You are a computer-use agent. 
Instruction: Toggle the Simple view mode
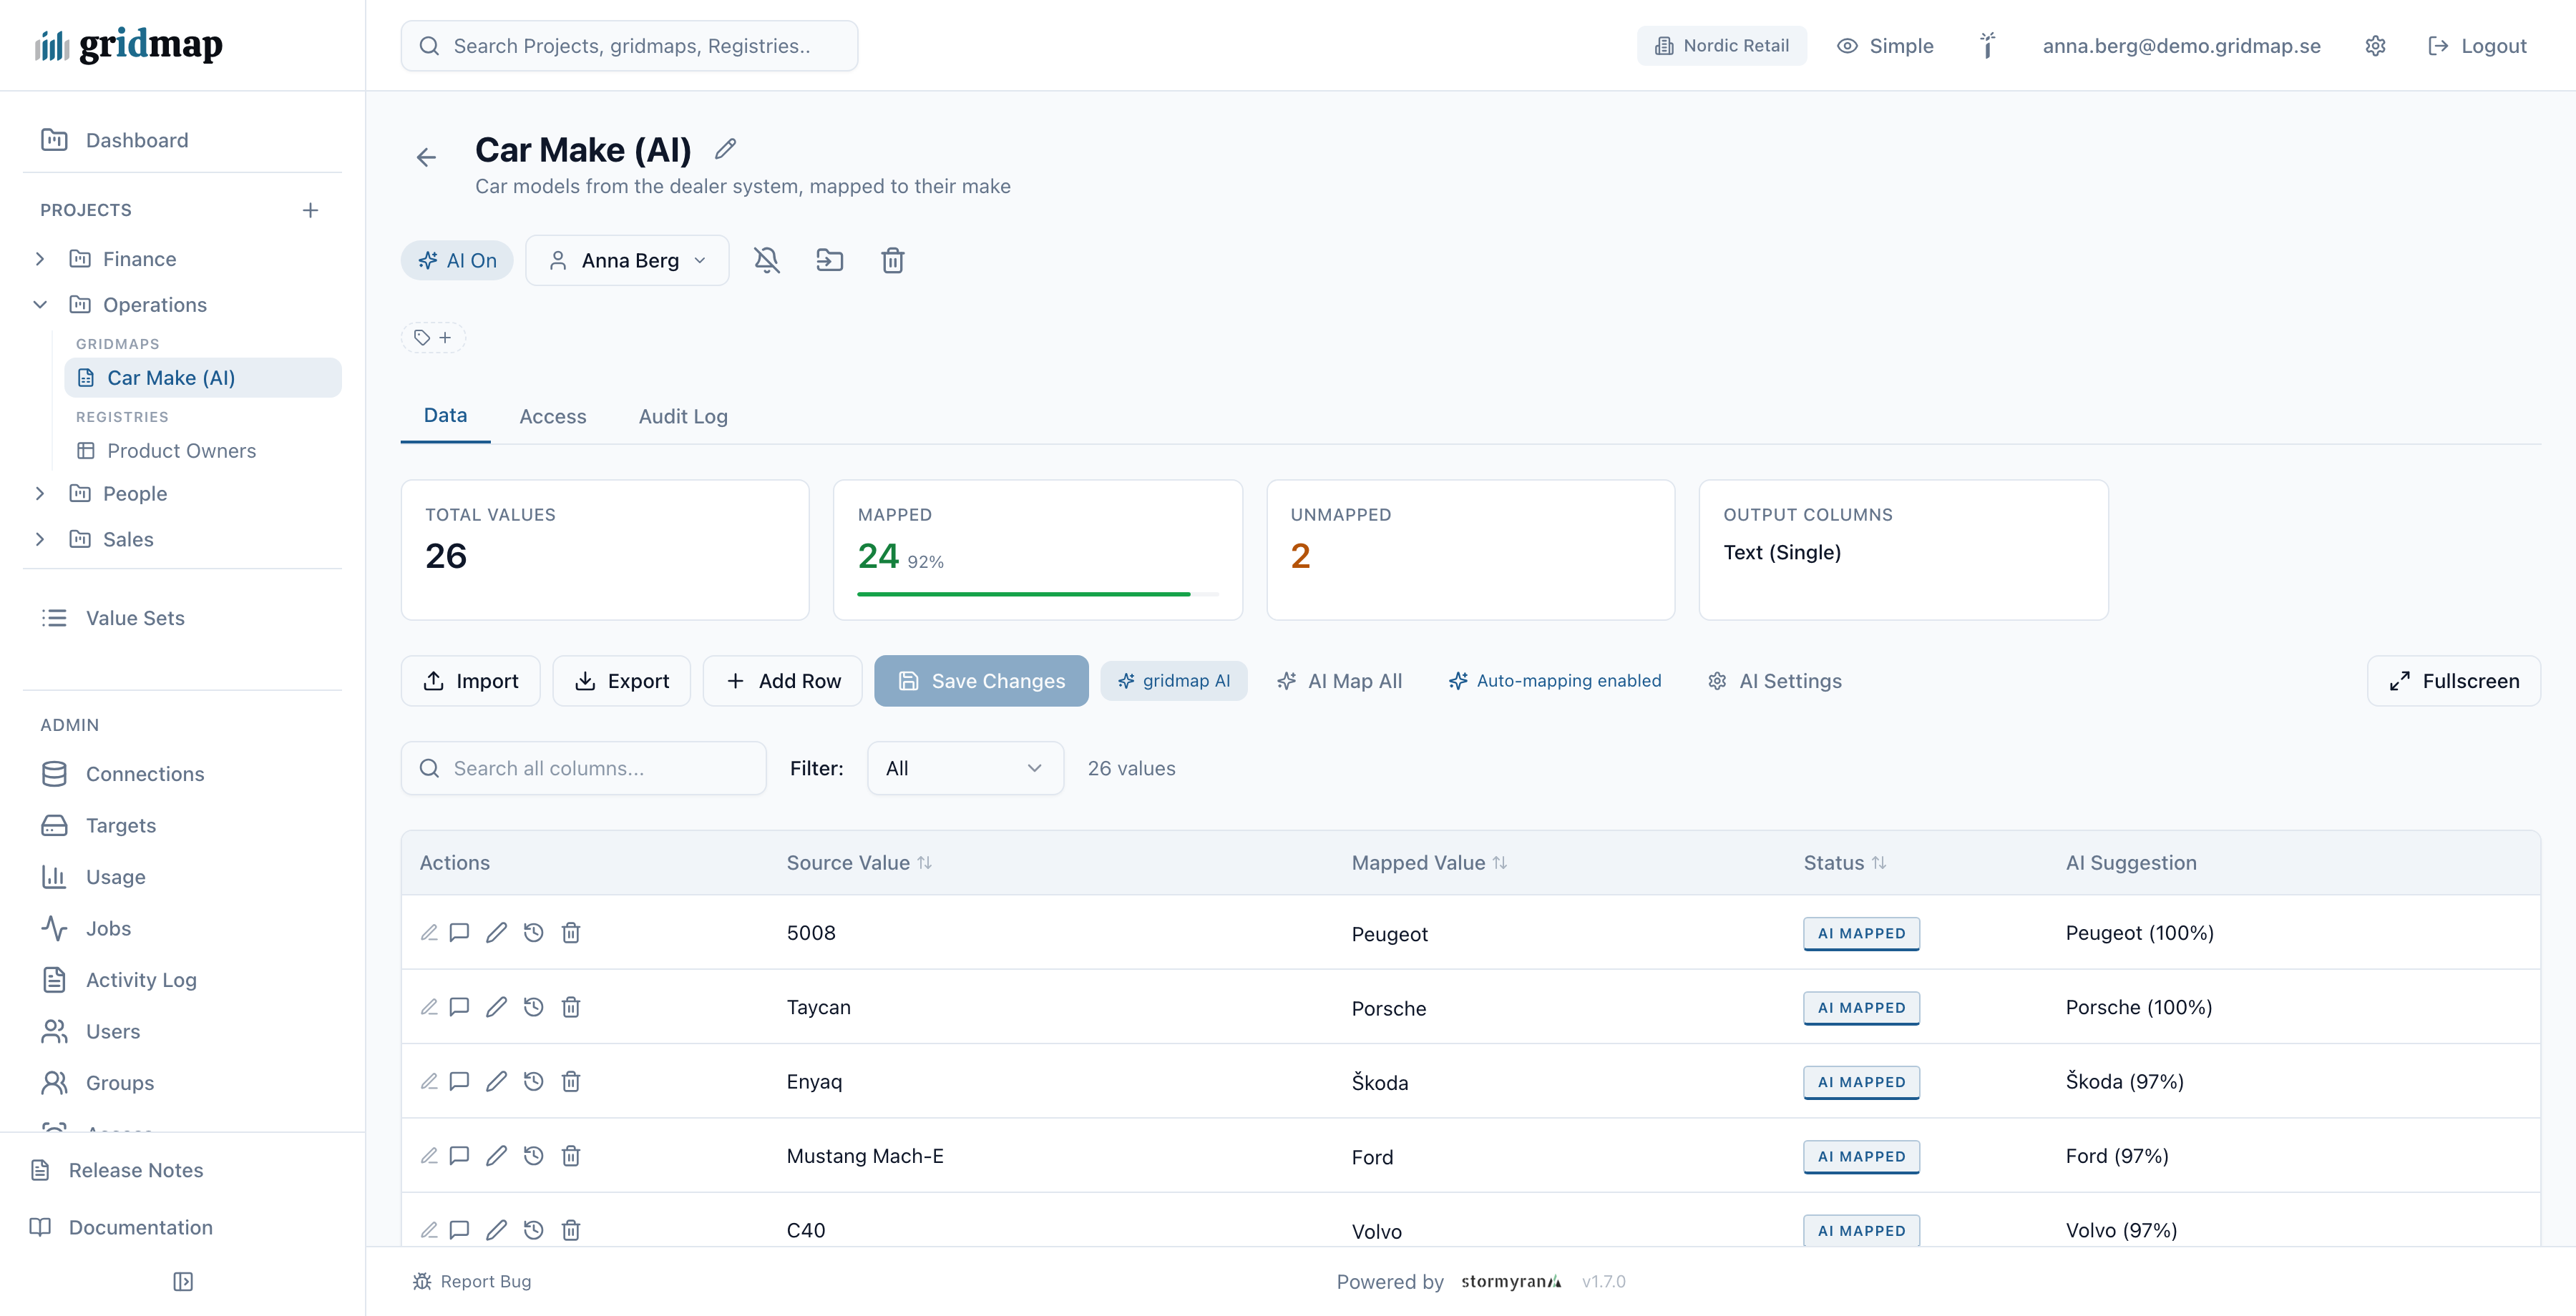point(1886,46)
